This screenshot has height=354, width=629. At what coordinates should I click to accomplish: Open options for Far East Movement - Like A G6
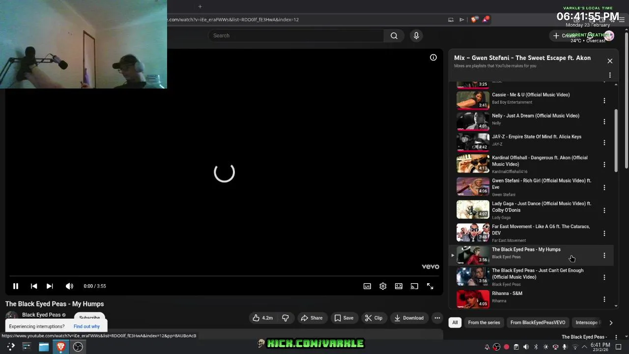tap(604, 233)
